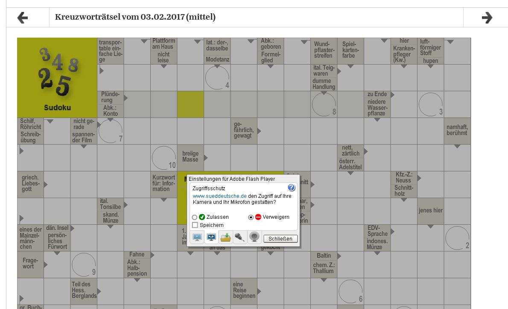The height and width of the screenshot is (309, 508).
Task: Click the 'Fahne / Abk.: Halbpension' clue
Action: point(137,265)
